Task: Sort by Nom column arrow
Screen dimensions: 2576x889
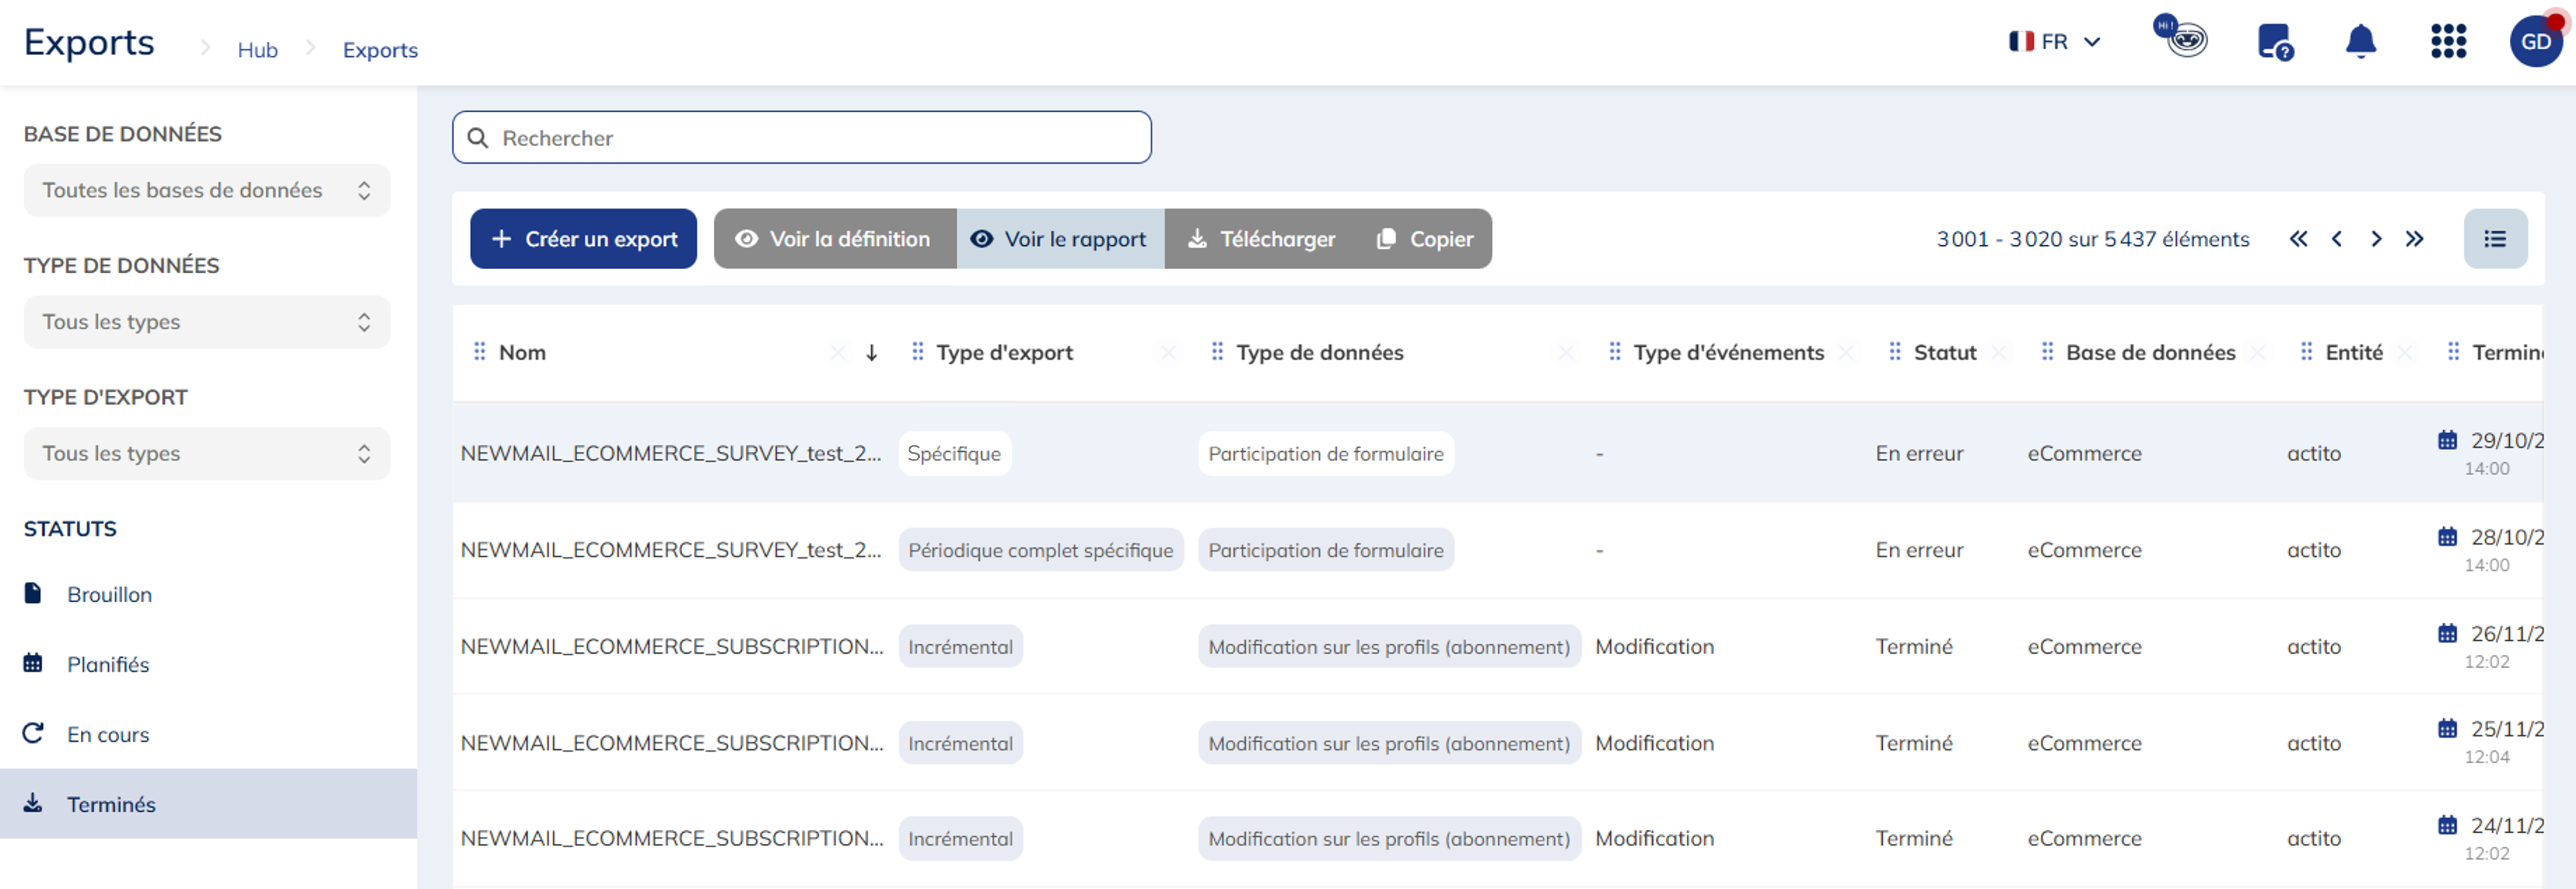Action: tap(871, 353)
